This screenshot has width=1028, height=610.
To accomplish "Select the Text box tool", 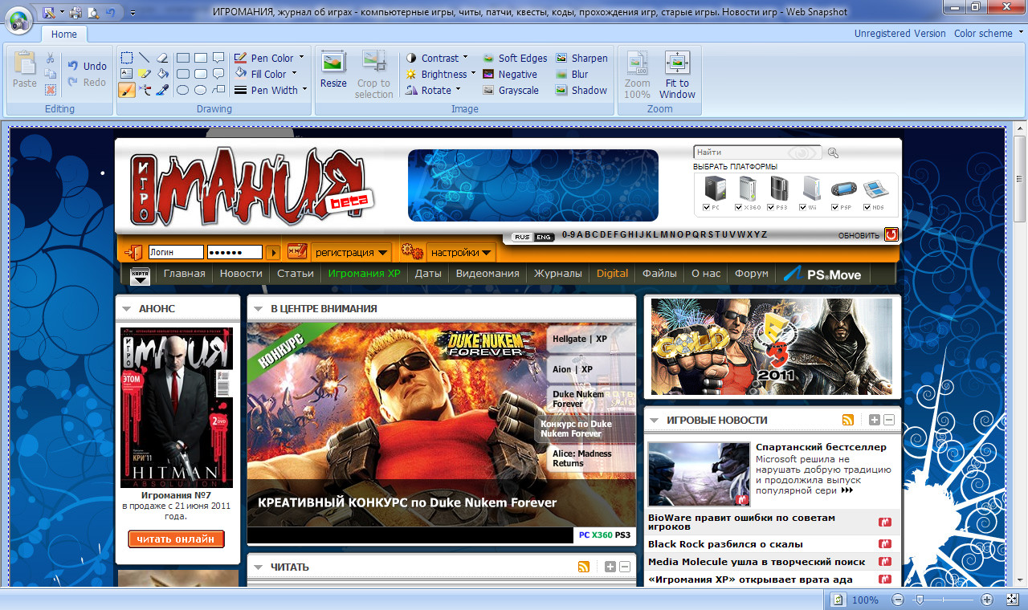I will coord(127,74).
